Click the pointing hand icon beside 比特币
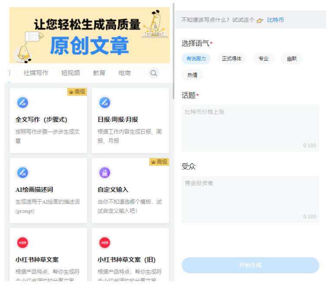 [260, 20]
